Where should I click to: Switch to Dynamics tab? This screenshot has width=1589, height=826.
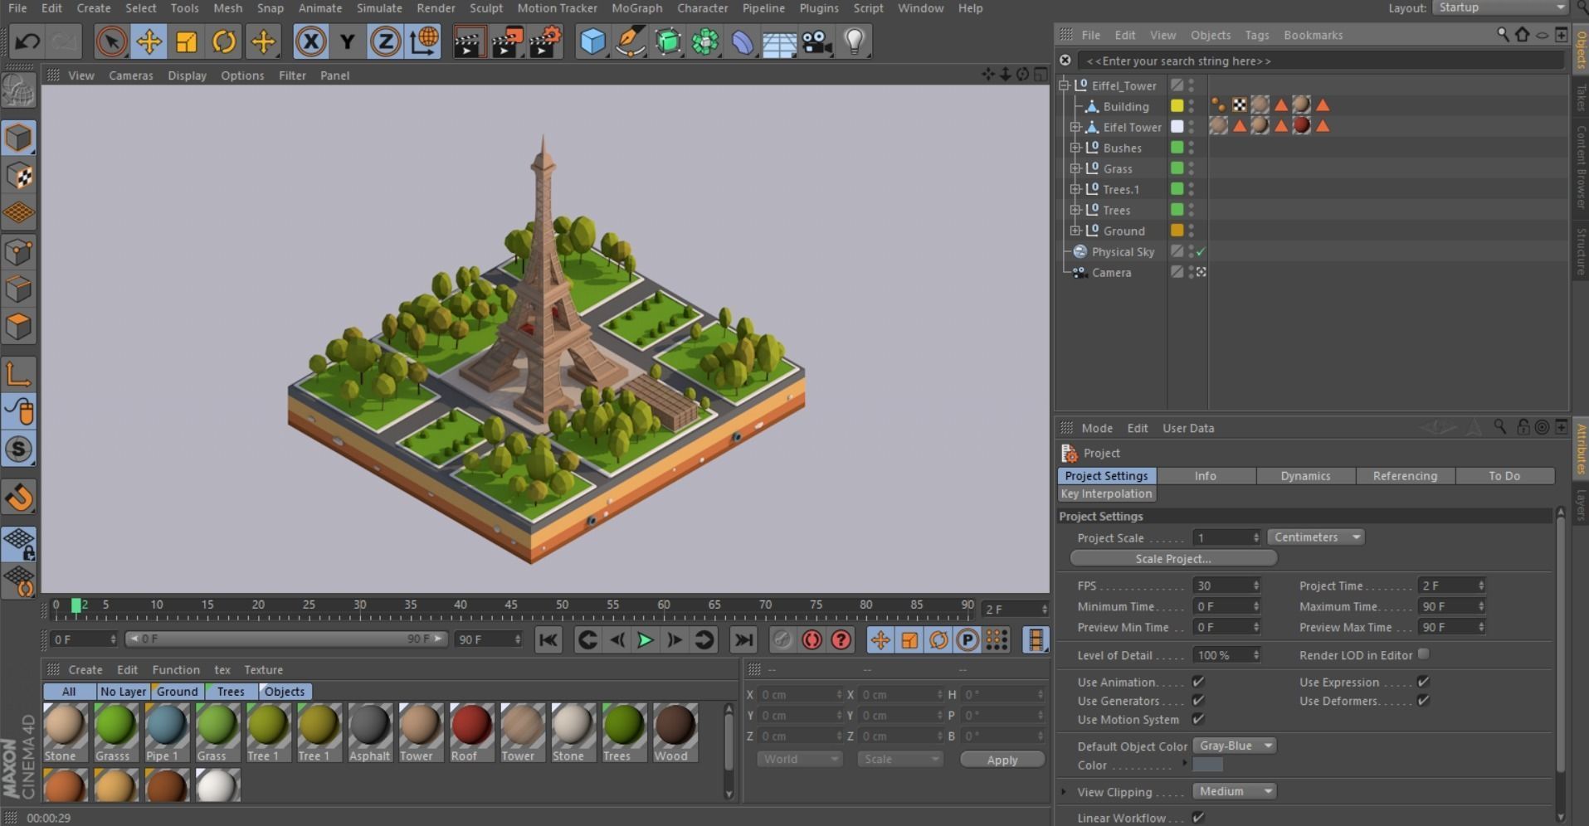[x=1305, y=475]
